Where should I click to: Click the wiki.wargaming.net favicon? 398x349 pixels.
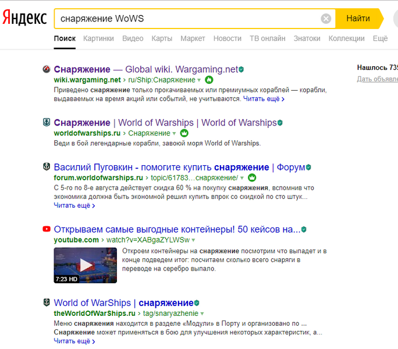47,69
